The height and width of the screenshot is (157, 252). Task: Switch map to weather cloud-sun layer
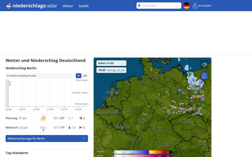coord(204,65)
